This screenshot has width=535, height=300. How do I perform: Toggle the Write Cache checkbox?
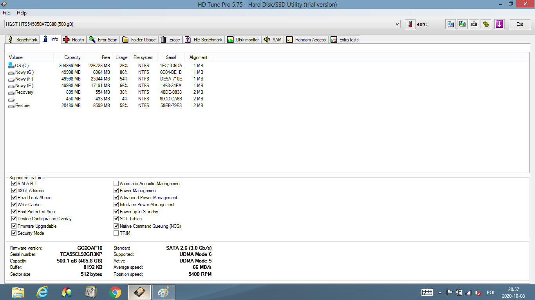pos(14,205)
